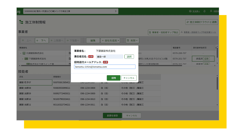Click the 元請建設株式会社 company icon
This screenshot has height=136, width=243.
pos(24,53)
